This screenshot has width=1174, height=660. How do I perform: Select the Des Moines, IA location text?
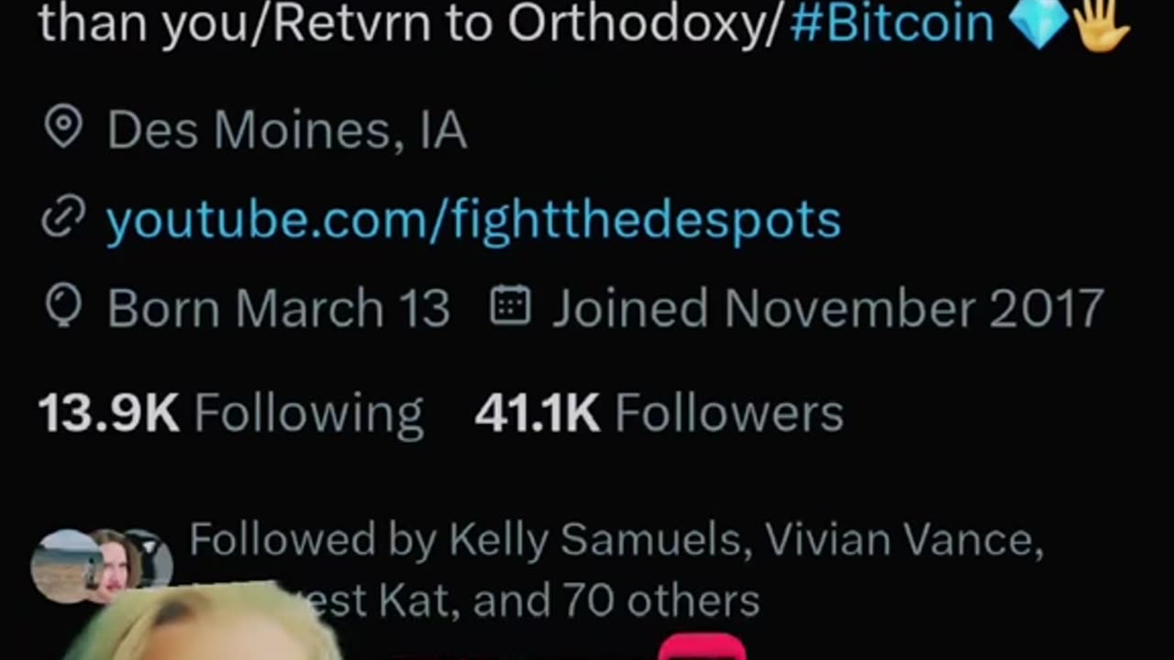click(x=287, y=130)
